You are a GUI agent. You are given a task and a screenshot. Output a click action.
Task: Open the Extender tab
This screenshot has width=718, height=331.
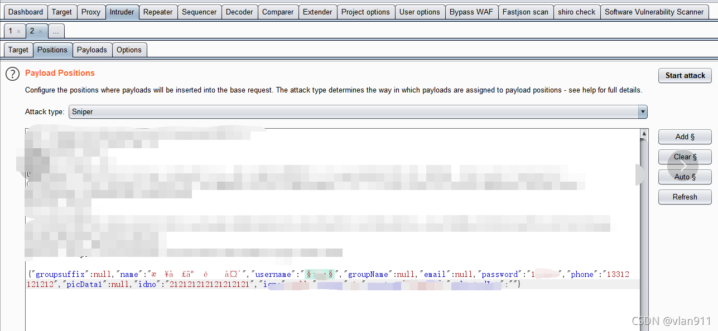tap(317, 12)
